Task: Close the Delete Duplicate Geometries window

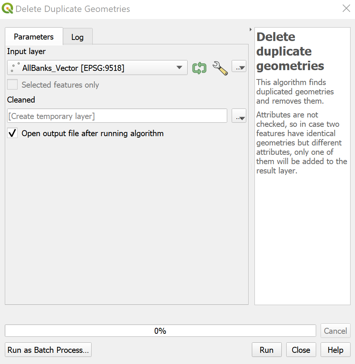Action: [346, 9]
